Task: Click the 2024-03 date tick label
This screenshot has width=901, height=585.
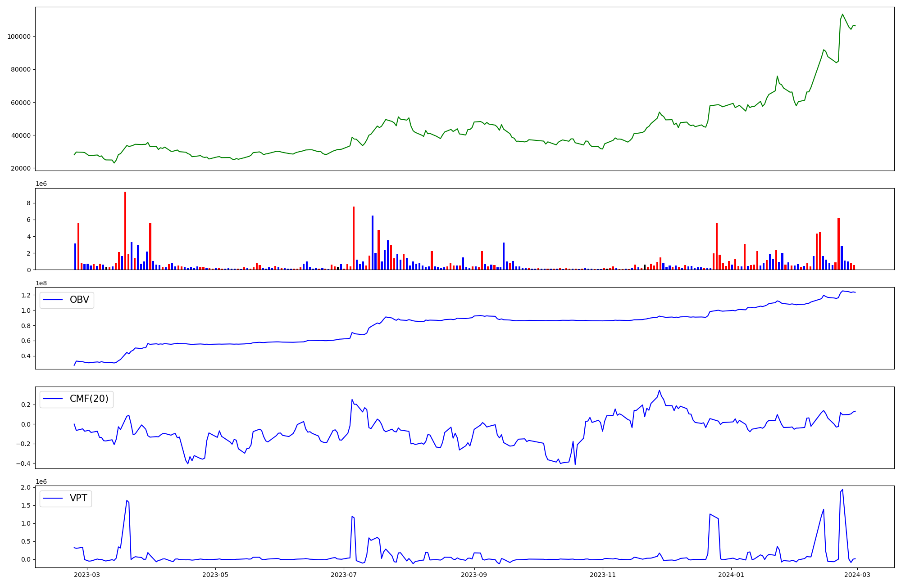Action: coord(857,575)
